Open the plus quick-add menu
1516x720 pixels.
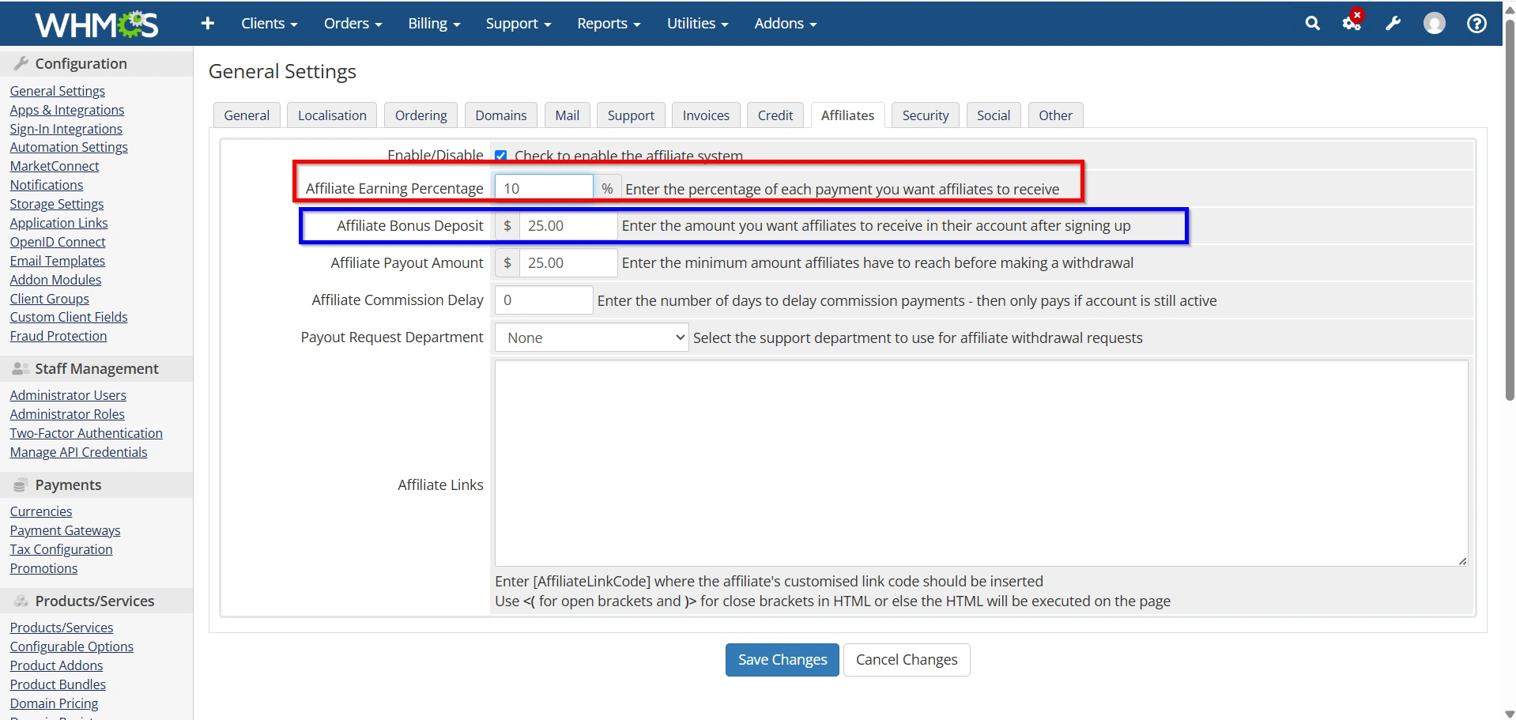pyautogui.click(x=208, y=24)
